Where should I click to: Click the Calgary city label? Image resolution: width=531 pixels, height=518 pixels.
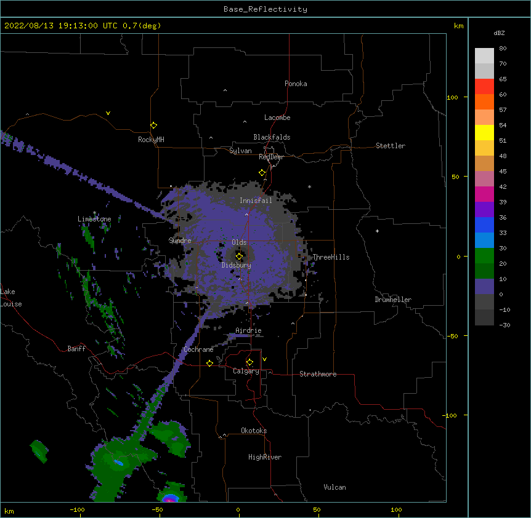tap(246, 371)
